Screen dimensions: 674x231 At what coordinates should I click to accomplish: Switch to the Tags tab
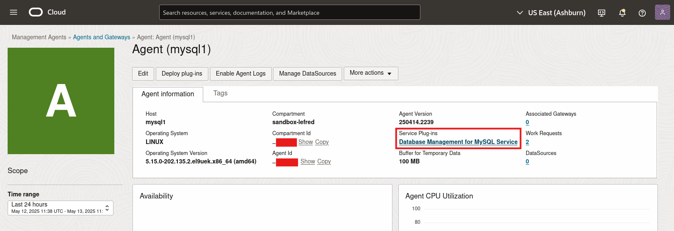[220, 93]
